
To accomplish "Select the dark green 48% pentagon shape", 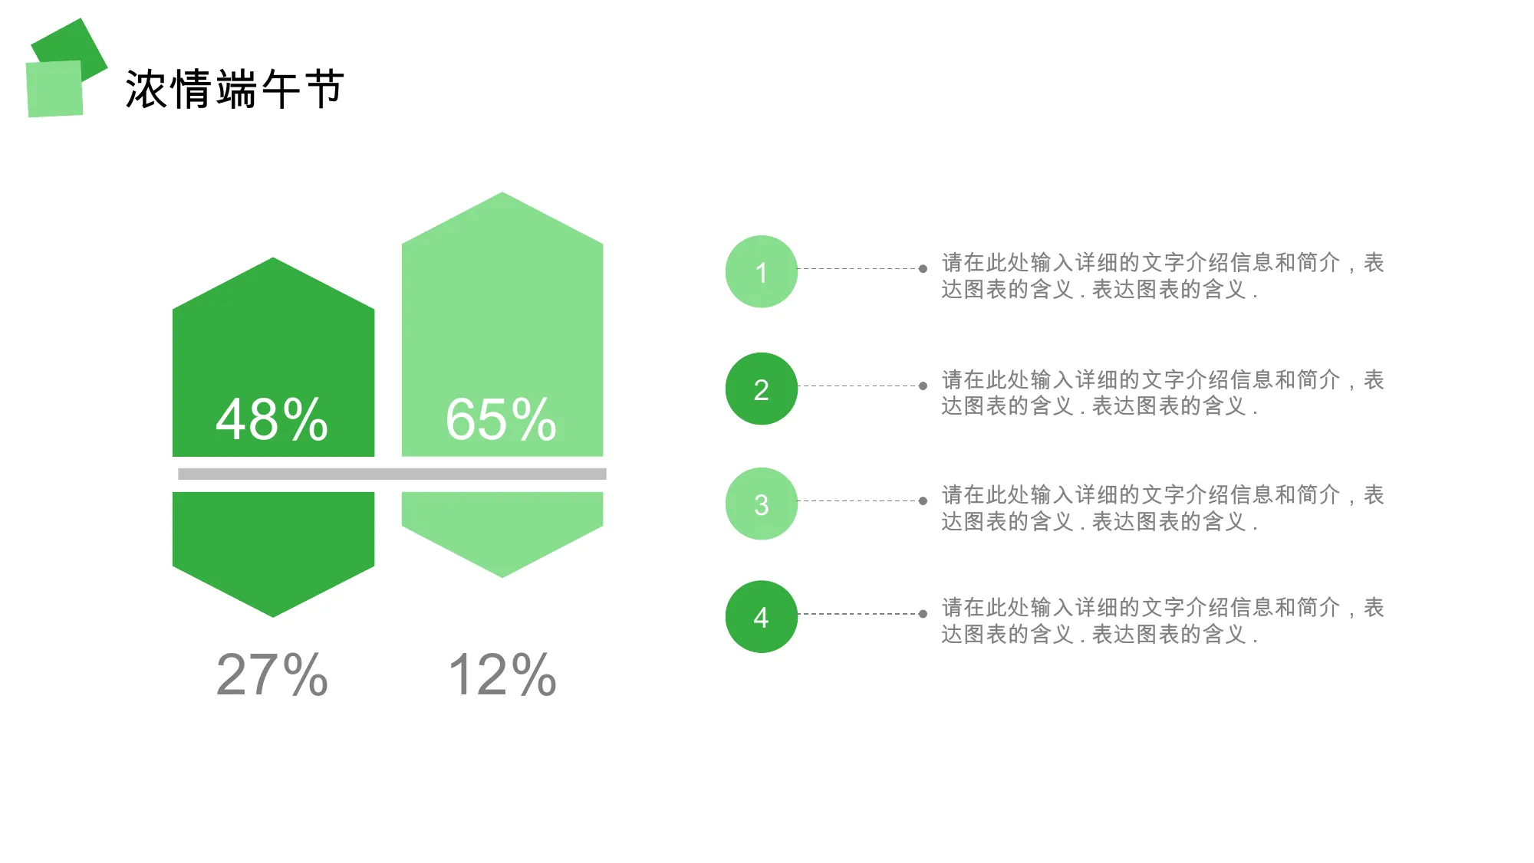I will click(273, 357).
